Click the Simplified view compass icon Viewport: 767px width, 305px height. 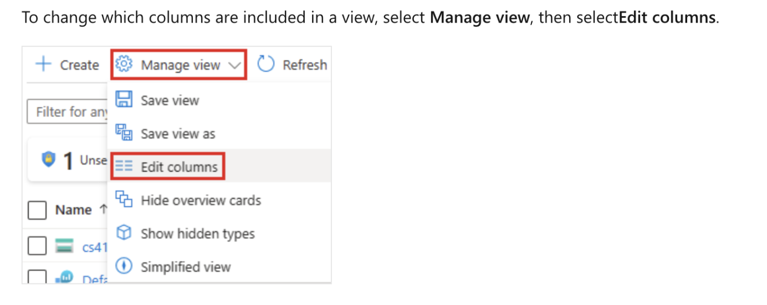point(124,266)
